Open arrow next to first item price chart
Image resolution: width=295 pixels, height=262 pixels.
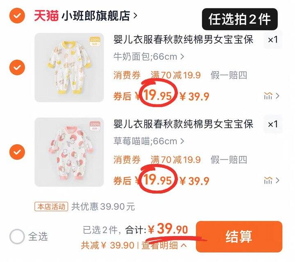[x=277, y=96]
